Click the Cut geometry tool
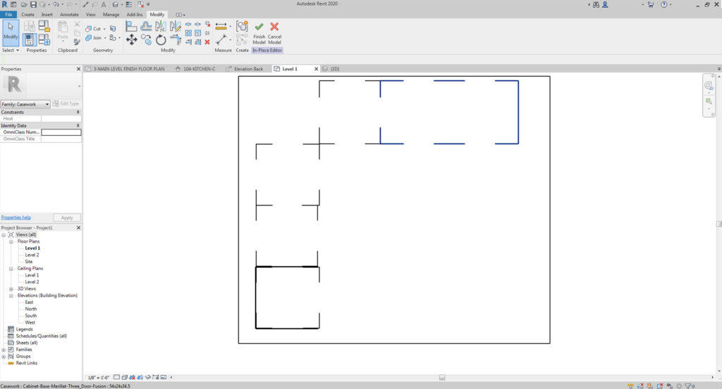Screen dimensions: 722x389 click(94, 28)
